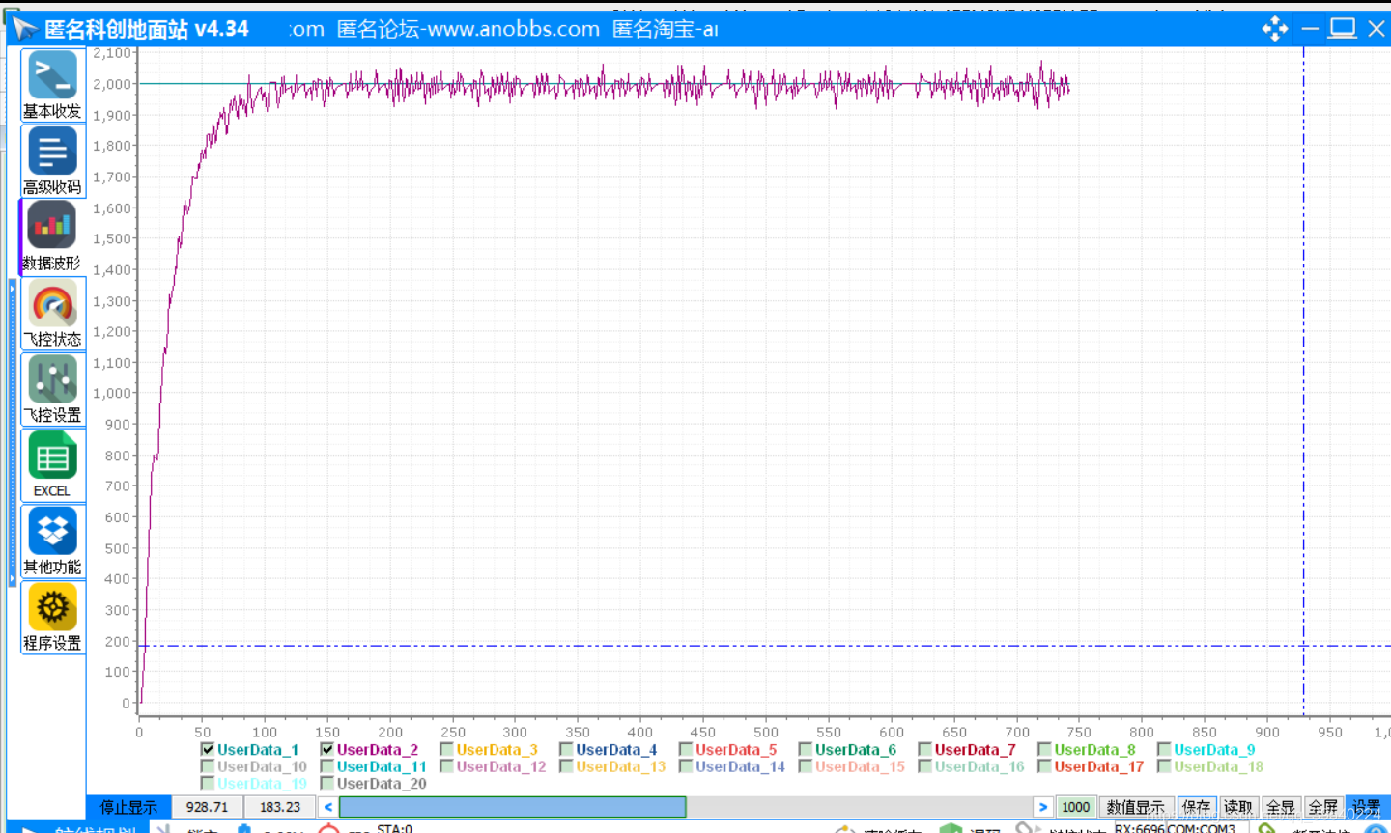The image size is (1391, 833).
Task: Tick the UserData_19 checkbox
Action: tap(208, 784)
